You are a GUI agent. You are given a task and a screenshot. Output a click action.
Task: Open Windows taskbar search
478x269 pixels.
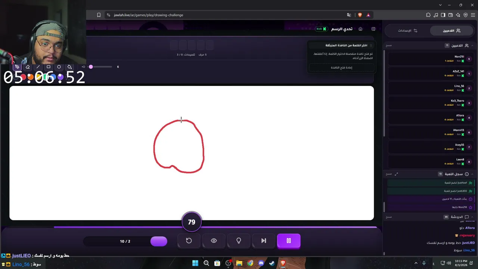206,263
